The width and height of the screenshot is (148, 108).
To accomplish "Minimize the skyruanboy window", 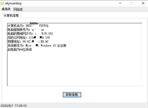I will [120, 3].
